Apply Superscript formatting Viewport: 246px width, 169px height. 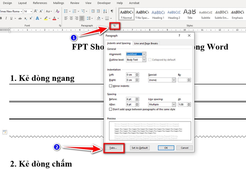click(31, 18)
